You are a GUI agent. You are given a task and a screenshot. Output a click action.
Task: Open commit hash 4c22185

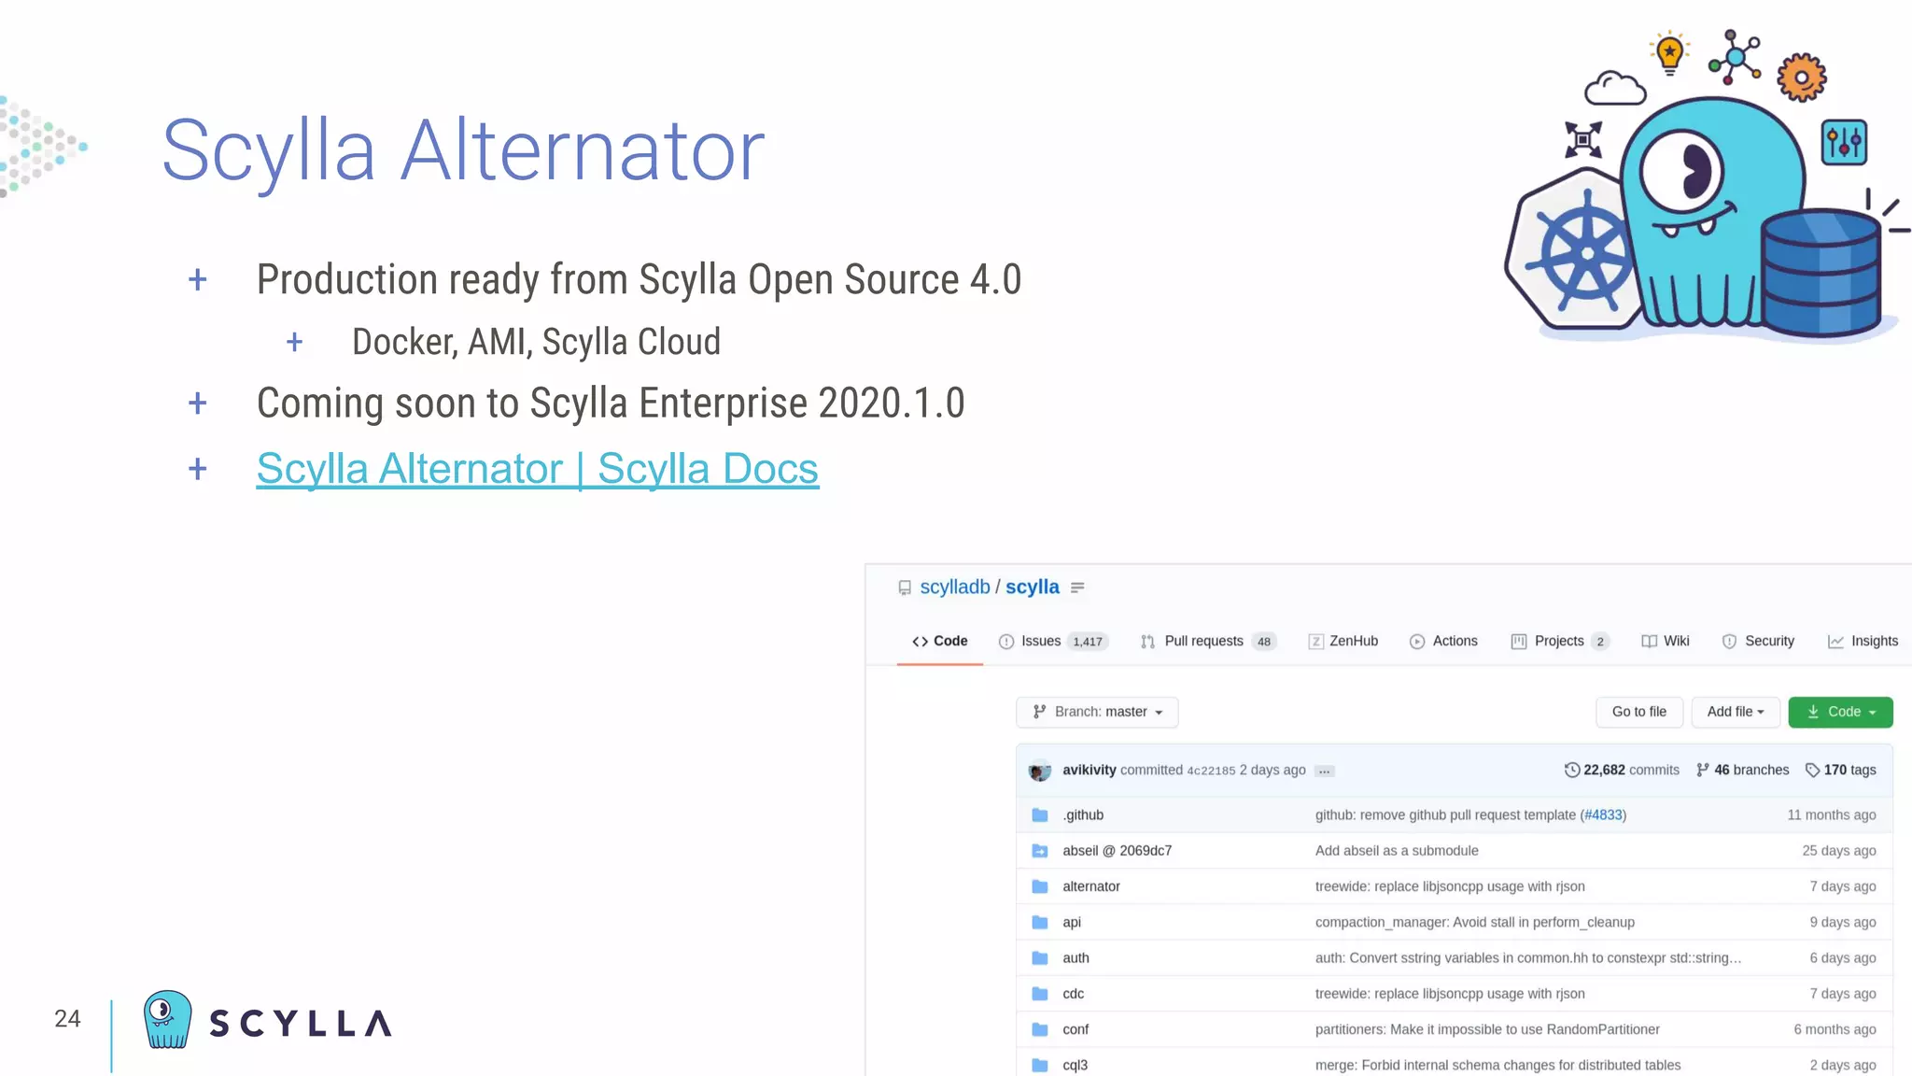pos(1211,771)
